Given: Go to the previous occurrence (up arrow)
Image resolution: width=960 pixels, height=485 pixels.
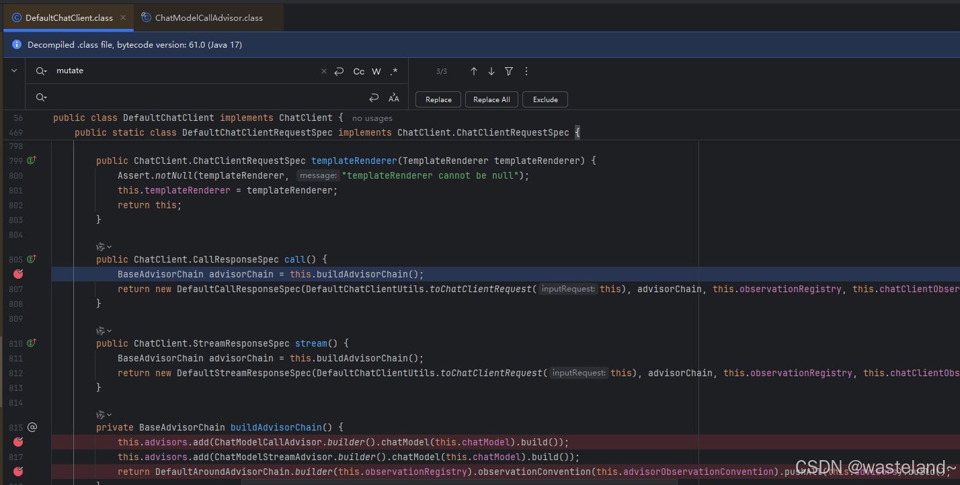Looking at the screenshot, I should [x=474, y=71].
